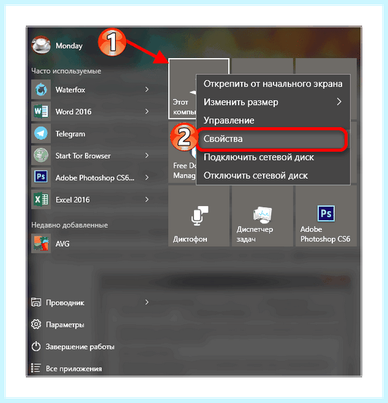Open the Изменить размер submenu arrow

click(x=339, y=102)
